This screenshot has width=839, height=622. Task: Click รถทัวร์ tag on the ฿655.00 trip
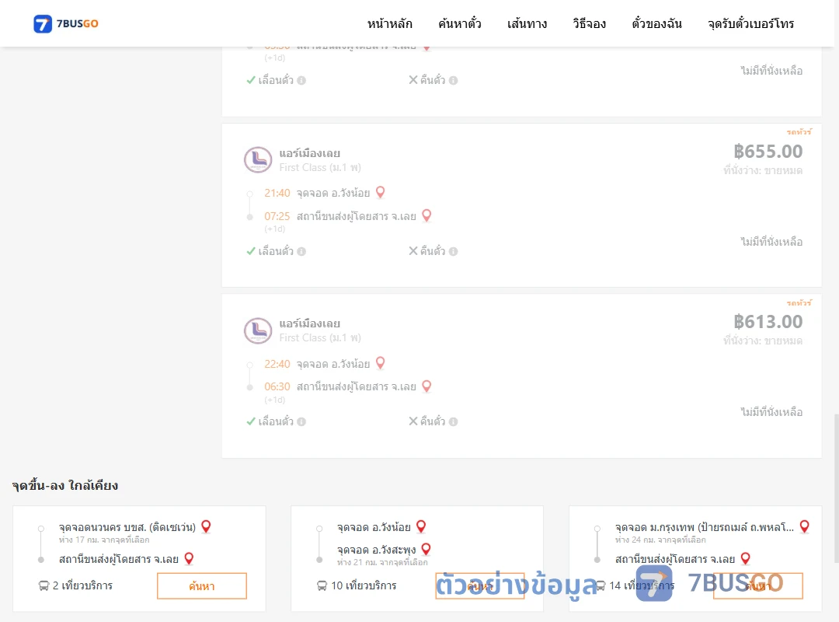[x=799, y=132]
